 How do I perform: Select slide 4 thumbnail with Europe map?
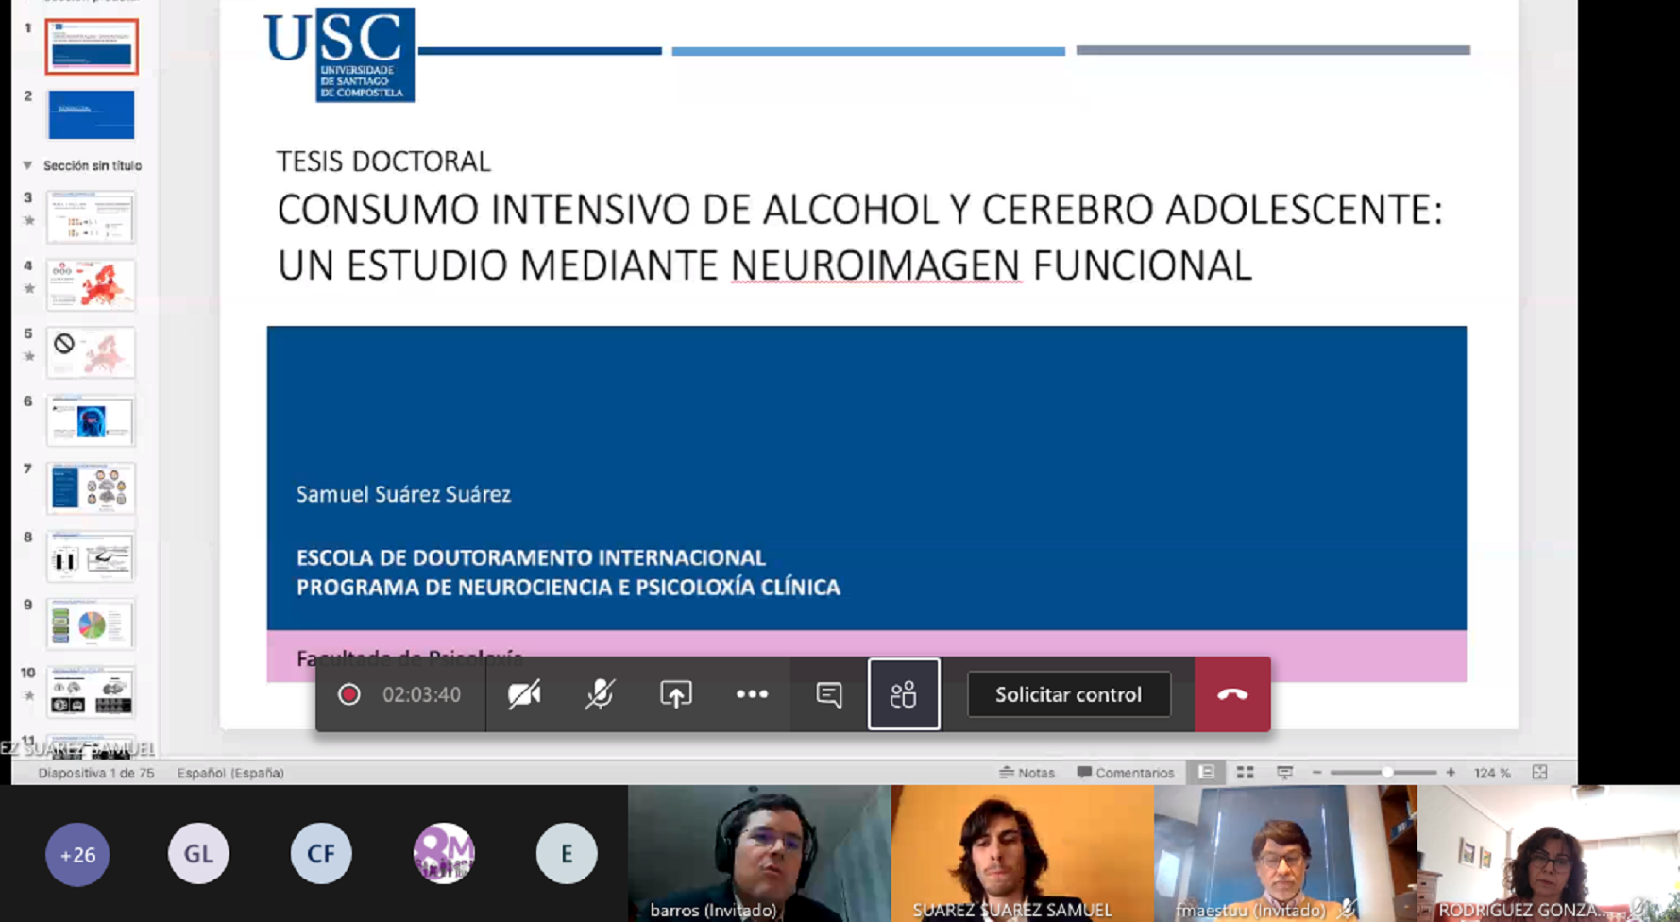tap(91, 284)
